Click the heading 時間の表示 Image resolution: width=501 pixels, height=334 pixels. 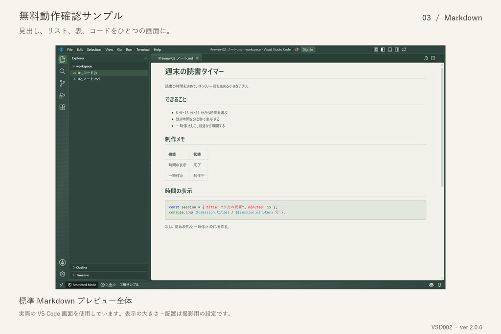[179, 191]
